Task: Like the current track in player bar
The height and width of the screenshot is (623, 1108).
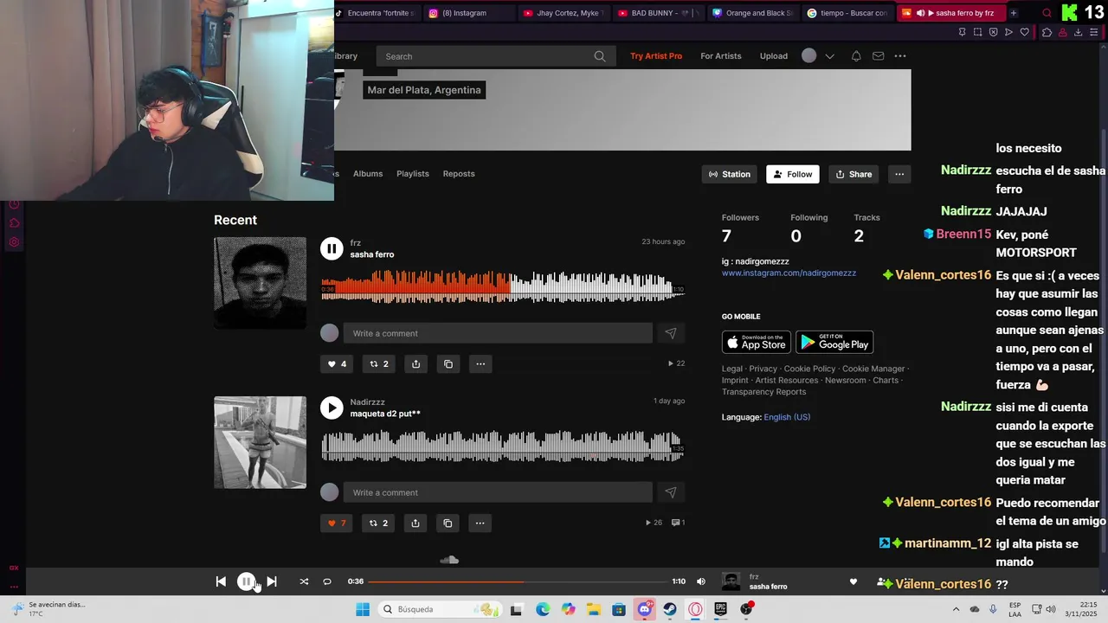Action: [853, 581]
